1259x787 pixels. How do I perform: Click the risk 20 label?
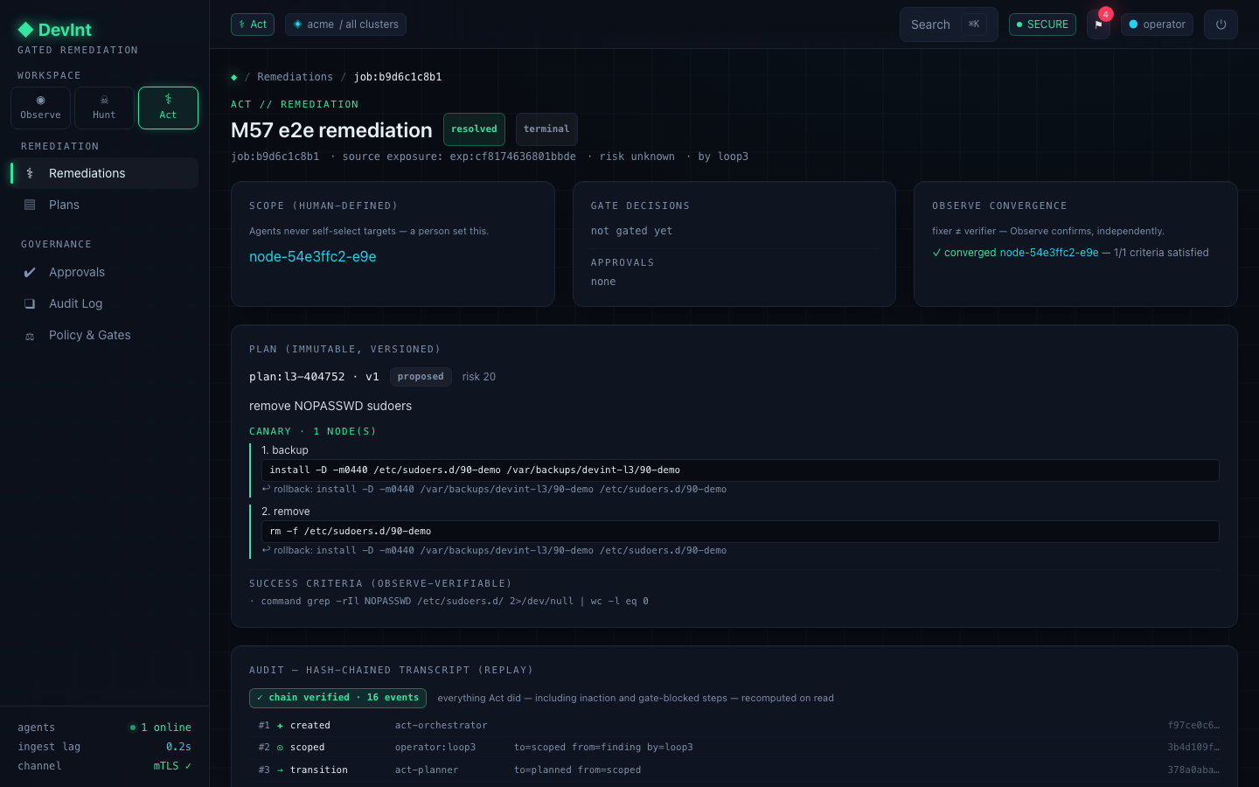pos(479,377)
